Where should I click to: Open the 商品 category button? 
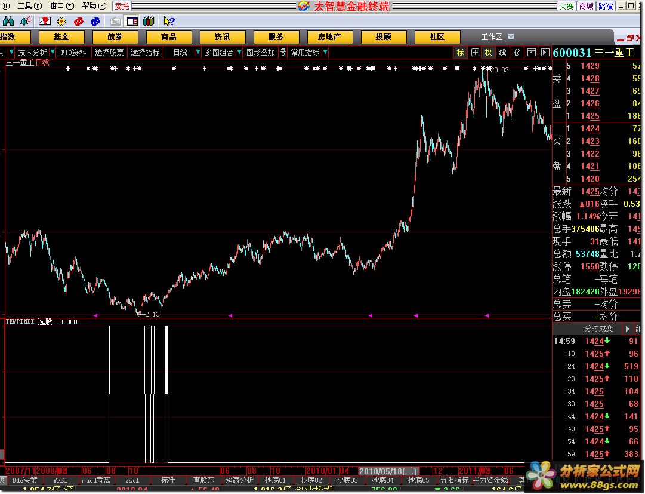tap(169, 37)
